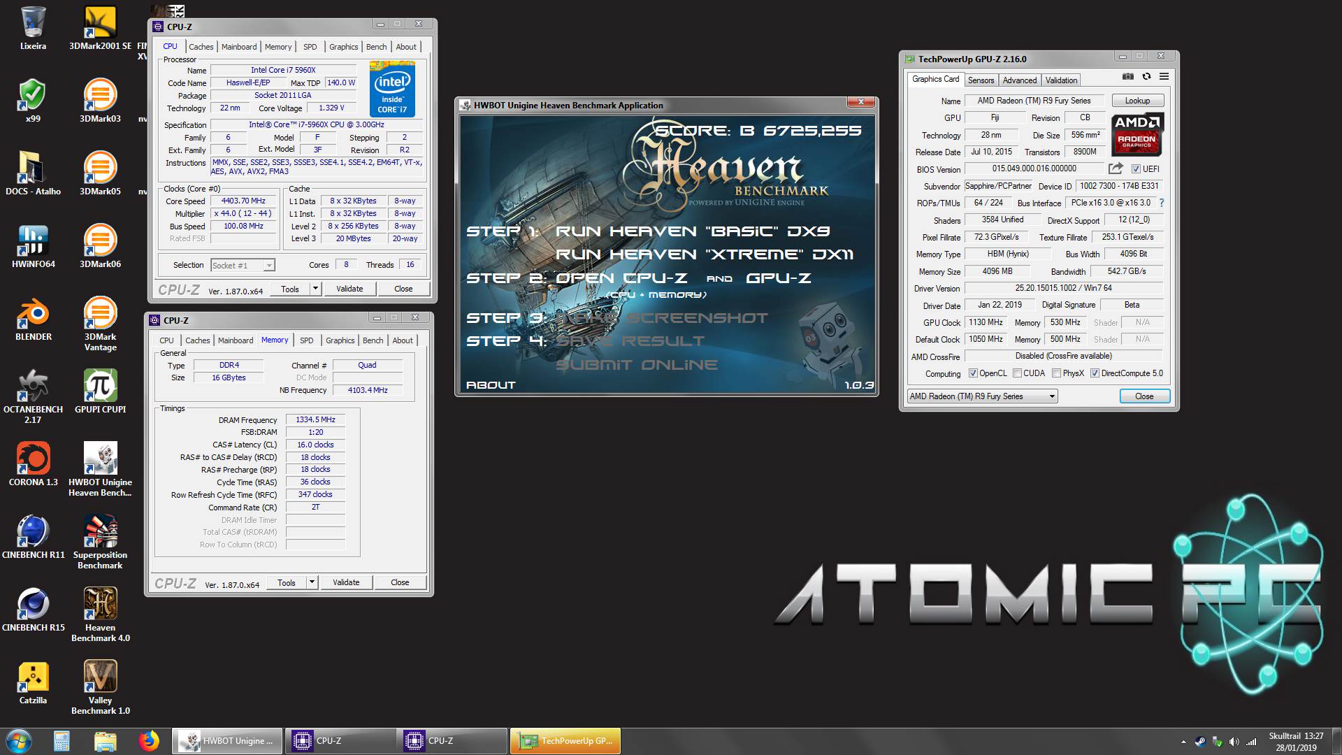Viewport: 1342px width, 755px height.
Task: Toggle OpenCL checkbox in GPU-Z
Action: (x=972, y=373)
